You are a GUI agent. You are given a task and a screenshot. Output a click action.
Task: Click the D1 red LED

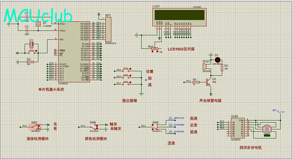coord(218,60)
